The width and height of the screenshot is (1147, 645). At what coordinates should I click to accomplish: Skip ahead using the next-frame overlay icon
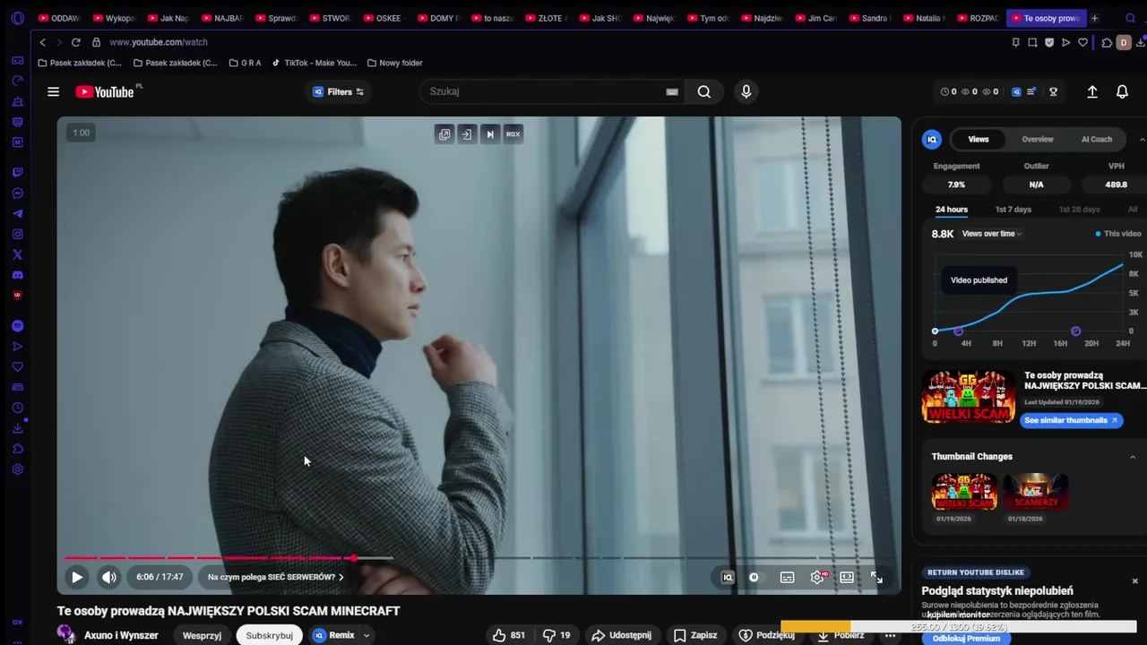coord(490,134)
